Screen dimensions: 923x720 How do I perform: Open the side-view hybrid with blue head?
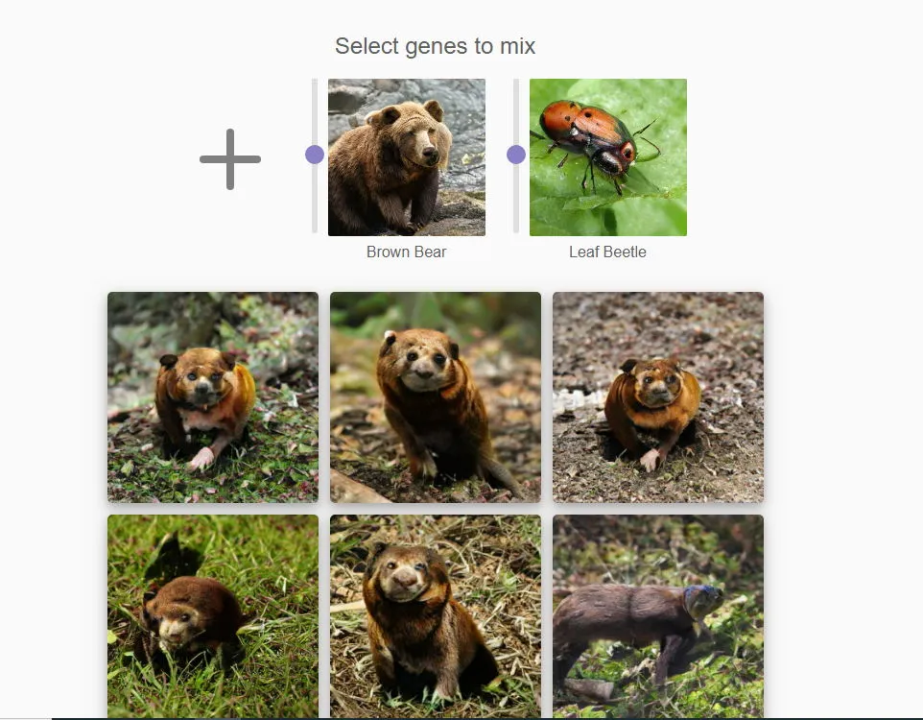point(658,616)
